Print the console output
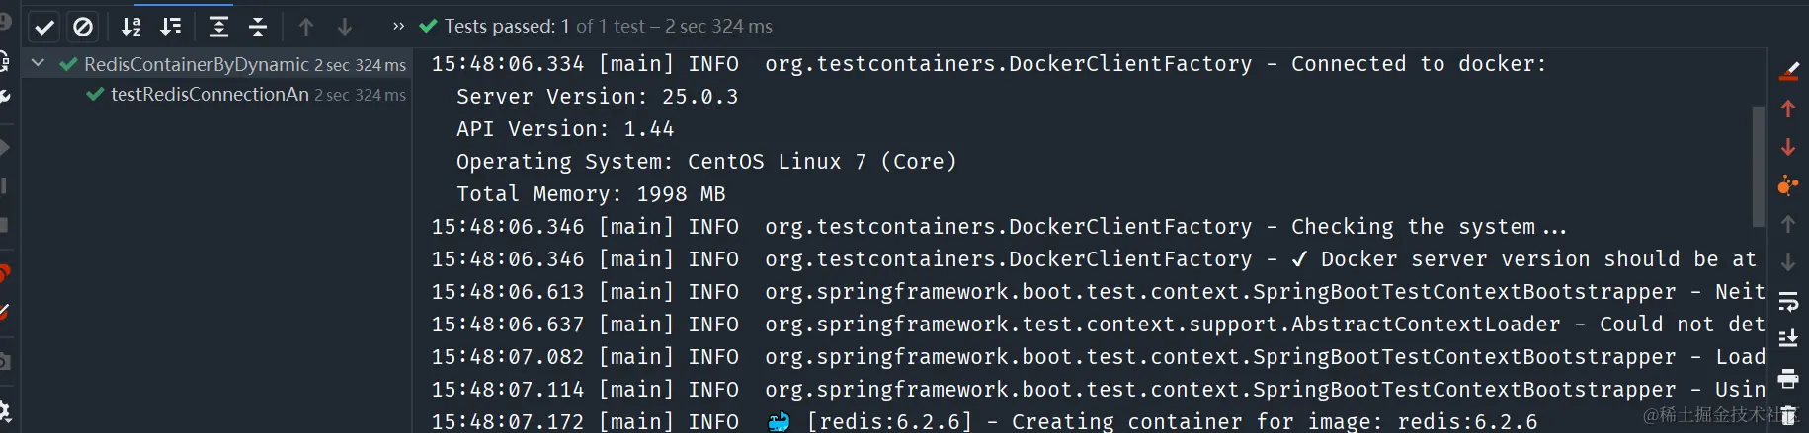Image resolution: width=1809 pixels, height=433 pixels. coord(1788,378)
